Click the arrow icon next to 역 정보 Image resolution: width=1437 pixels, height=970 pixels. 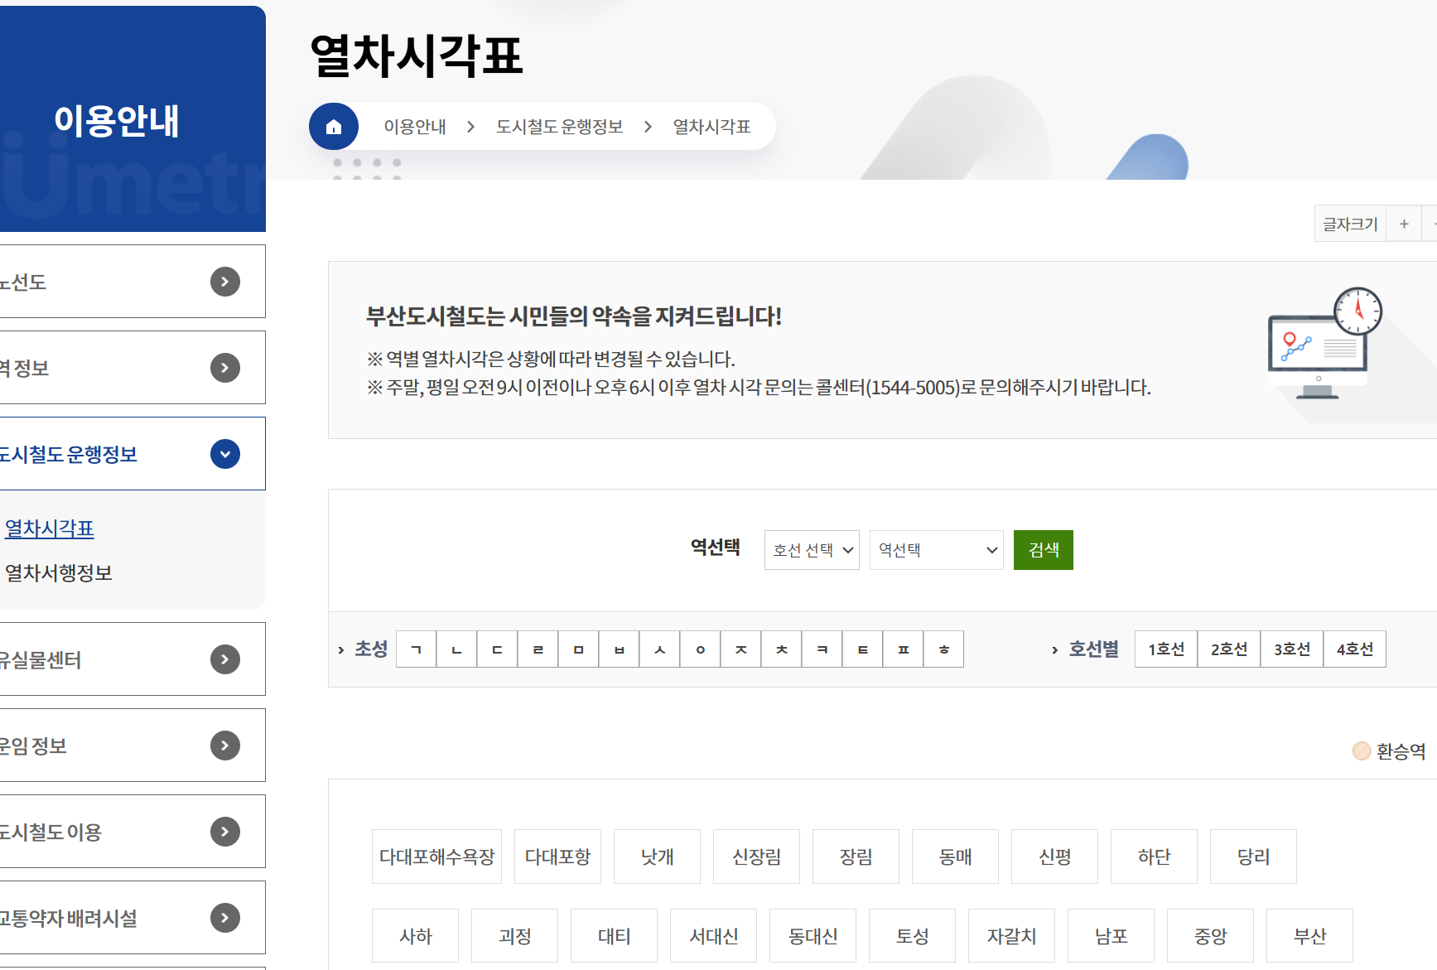pyautogui.click(x=224, y=367)
